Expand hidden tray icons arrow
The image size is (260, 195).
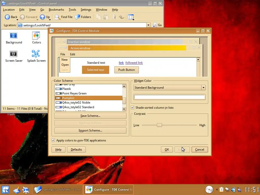[x=217, y=189]
